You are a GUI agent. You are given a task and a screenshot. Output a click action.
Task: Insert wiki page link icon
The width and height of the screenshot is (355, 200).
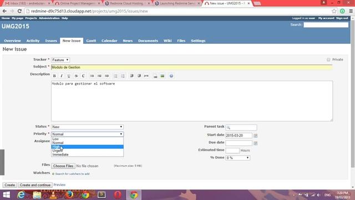[x=155, y=76]
